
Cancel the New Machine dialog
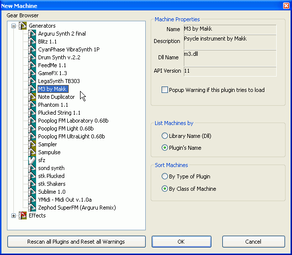coord(253,242)
